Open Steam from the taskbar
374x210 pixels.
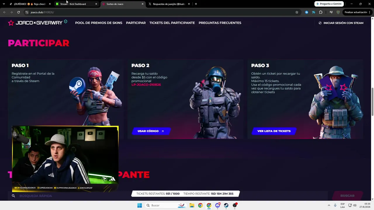[226, 205]
